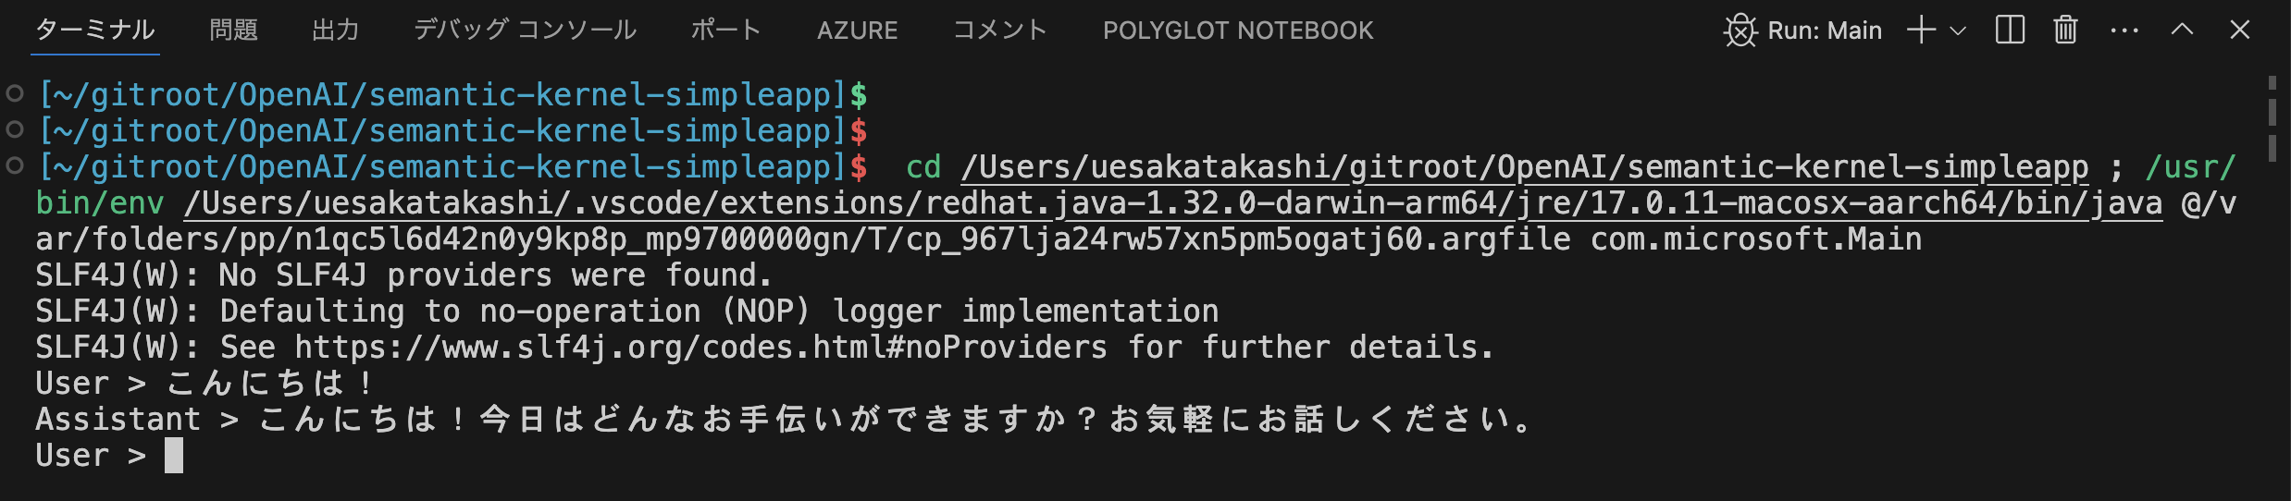Focus the User > prompt input cursor
The width and height of the screenshot is (2291, 501).
click(x=174, y=456)
